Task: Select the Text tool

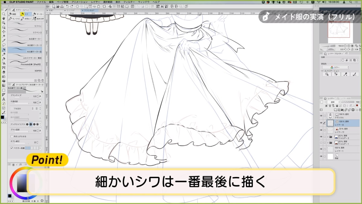Action: tap(3, 99)
